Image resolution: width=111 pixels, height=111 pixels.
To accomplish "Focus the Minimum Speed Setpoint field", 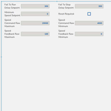I will click(35, 14).
